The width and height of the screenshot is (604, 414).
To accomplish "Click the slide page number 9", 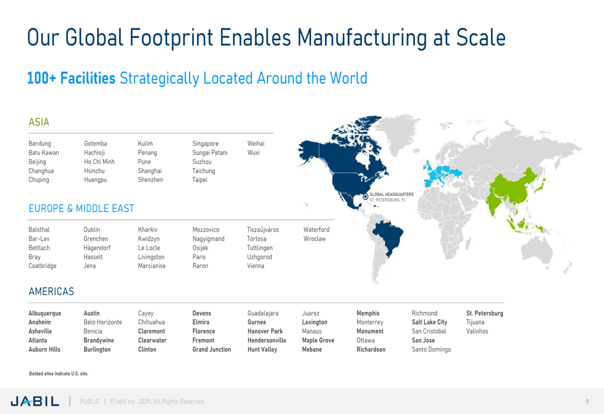I will pos(587,402).
